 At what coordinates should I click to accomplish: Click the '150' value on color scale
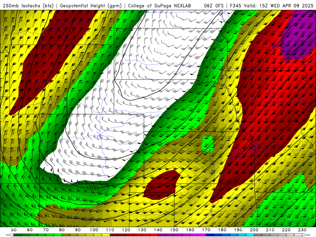coord(174,230)
